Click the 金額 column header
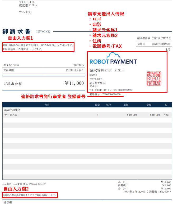The image size is (173, 204). click(149, 105)
